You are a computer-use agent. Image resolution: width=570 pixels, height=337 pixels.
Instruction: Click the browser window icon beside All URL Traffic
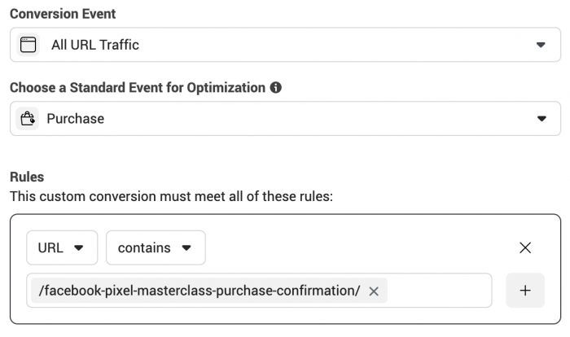[28, 45]
